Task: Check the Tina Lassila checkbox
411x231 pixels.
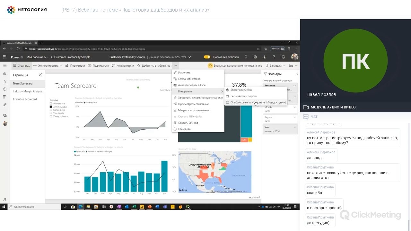Action: 51,113
